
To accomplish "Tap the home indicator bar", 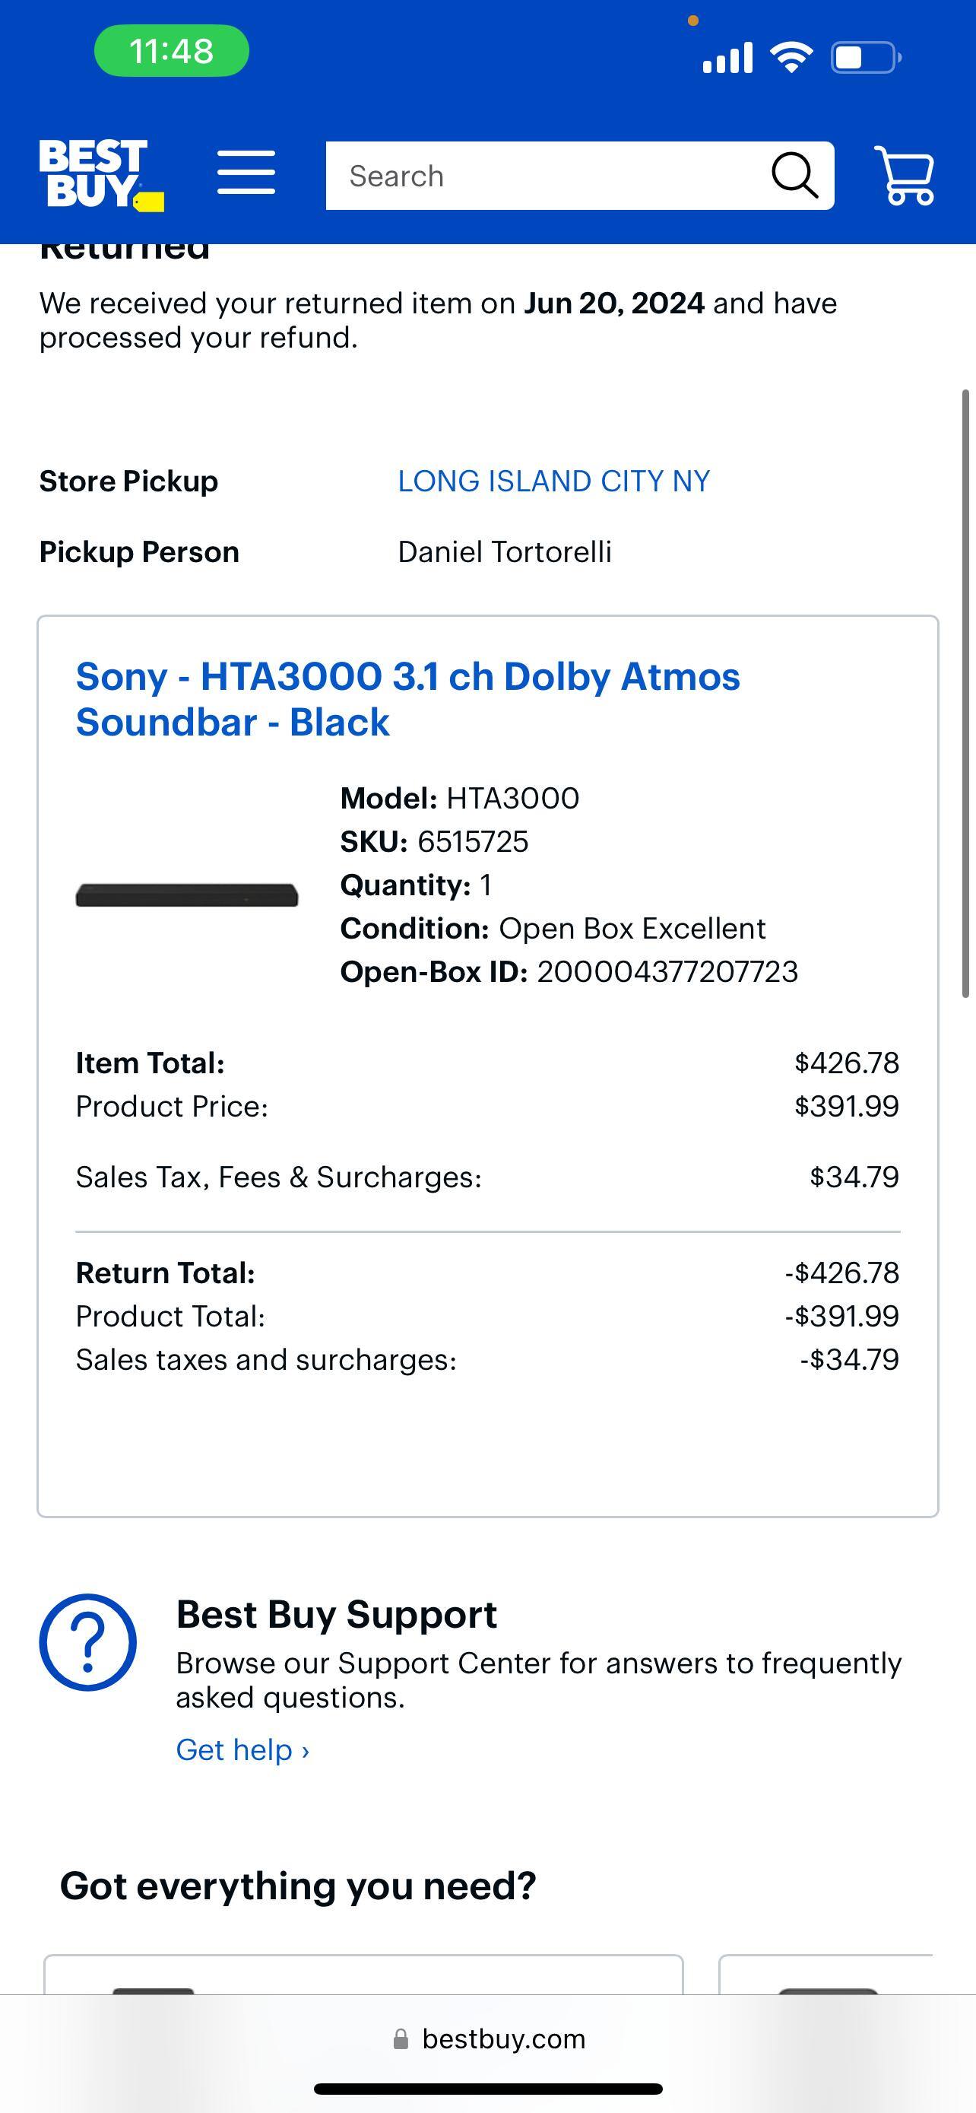I will [x=487, y=2089].
